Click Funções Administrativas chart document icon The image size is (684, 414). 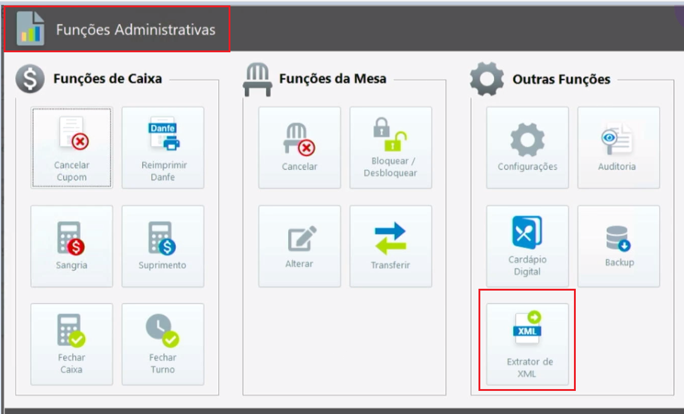pos(30,29)
